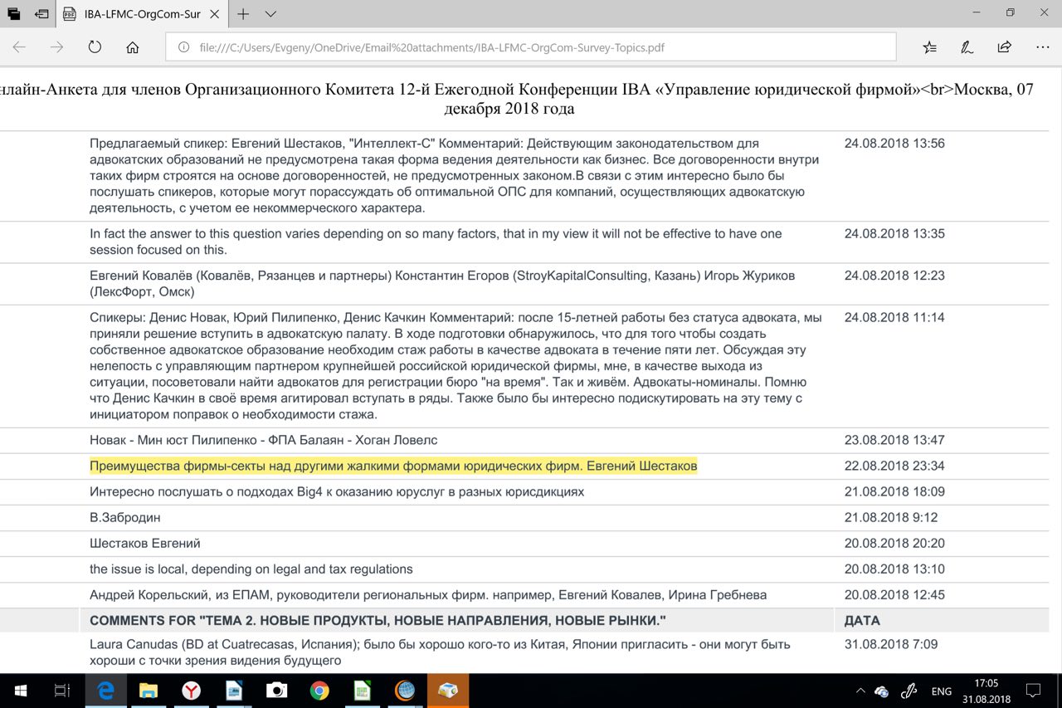Open the green spreadsheet app on the taskbar

pyautogui.click(x=363, y=691)
